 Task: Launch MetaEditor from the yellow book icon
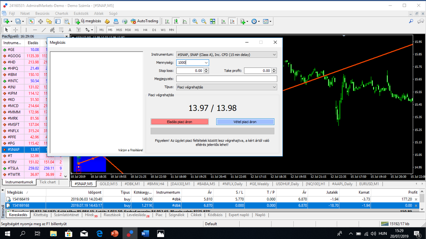tap(108, 21)
